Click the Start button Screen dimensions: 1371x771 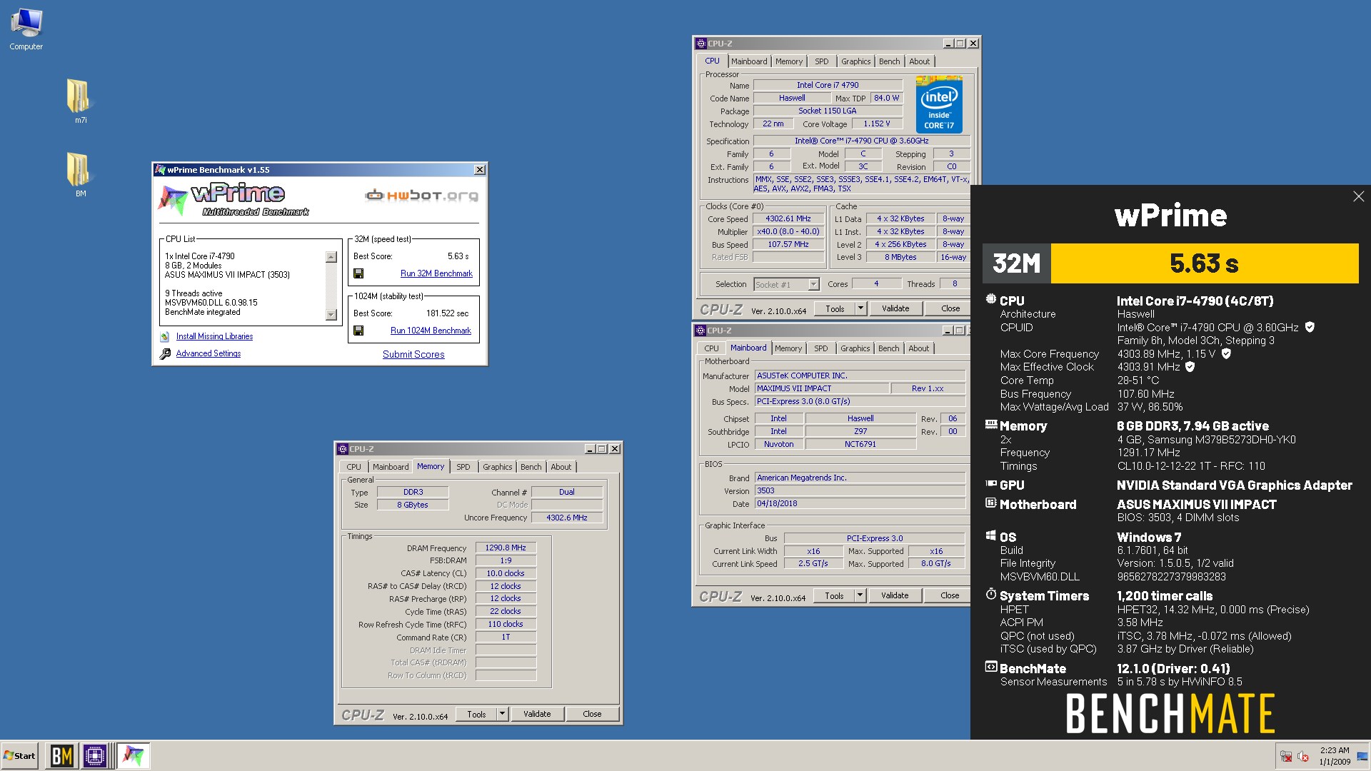19,755
